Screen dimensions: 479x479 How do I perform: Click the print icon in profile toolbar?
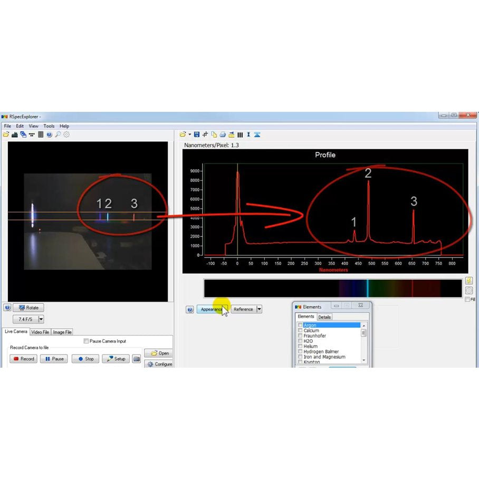(223, 135)
